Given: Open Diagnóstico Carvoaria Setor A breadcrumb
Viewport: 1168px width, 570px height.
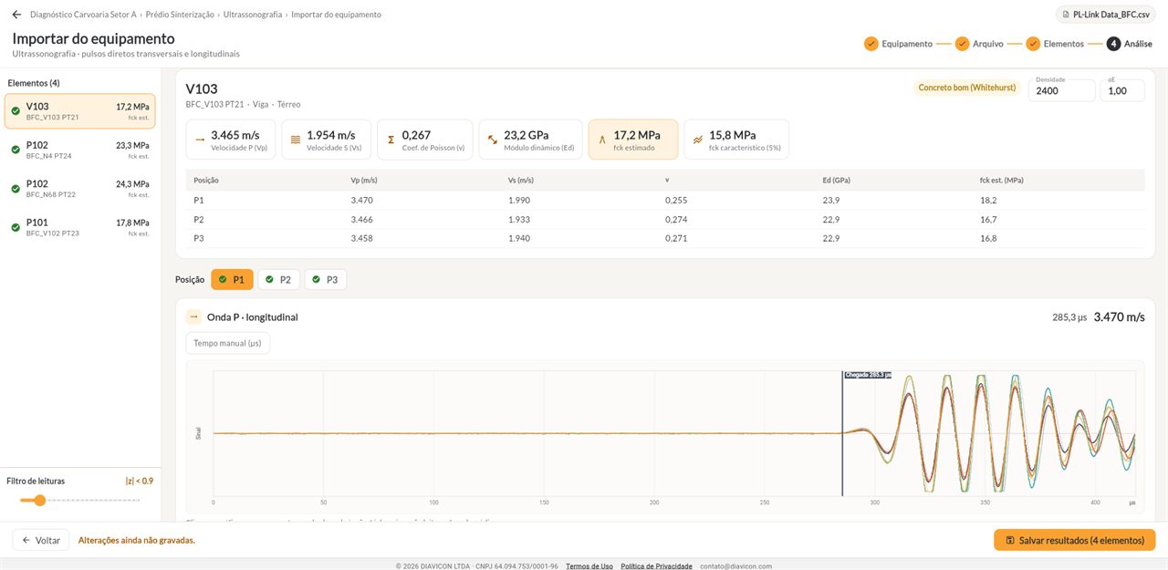Looking at the screenshot, I should (x=83, y=15).
